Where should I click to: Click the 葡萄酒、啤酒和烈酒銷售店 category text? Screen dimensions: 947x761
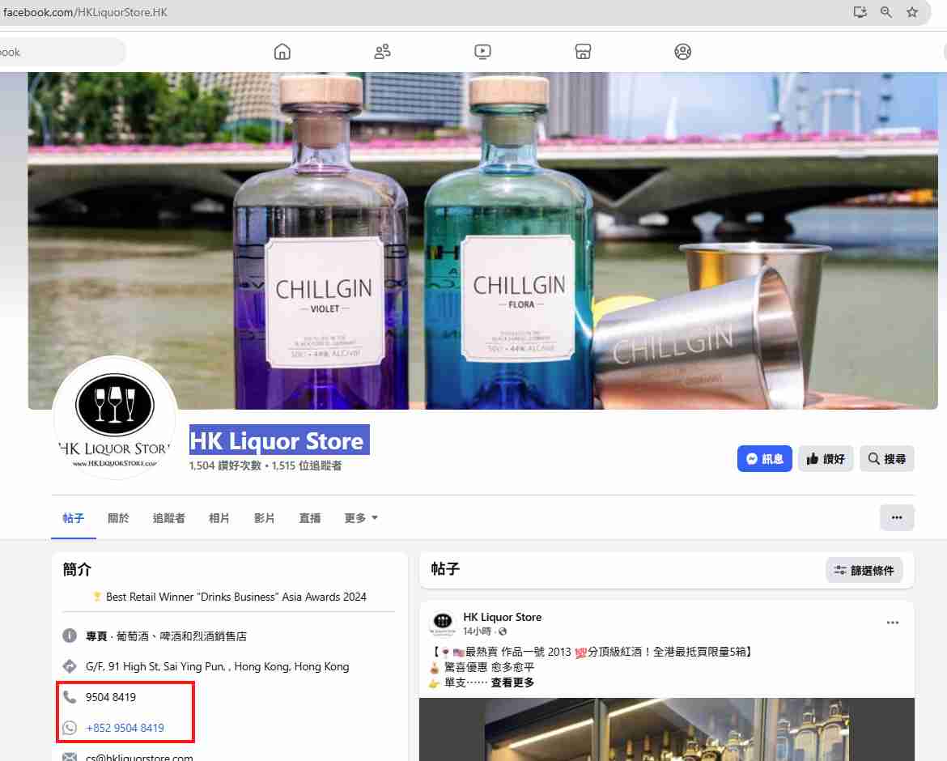tap(181, 636)
